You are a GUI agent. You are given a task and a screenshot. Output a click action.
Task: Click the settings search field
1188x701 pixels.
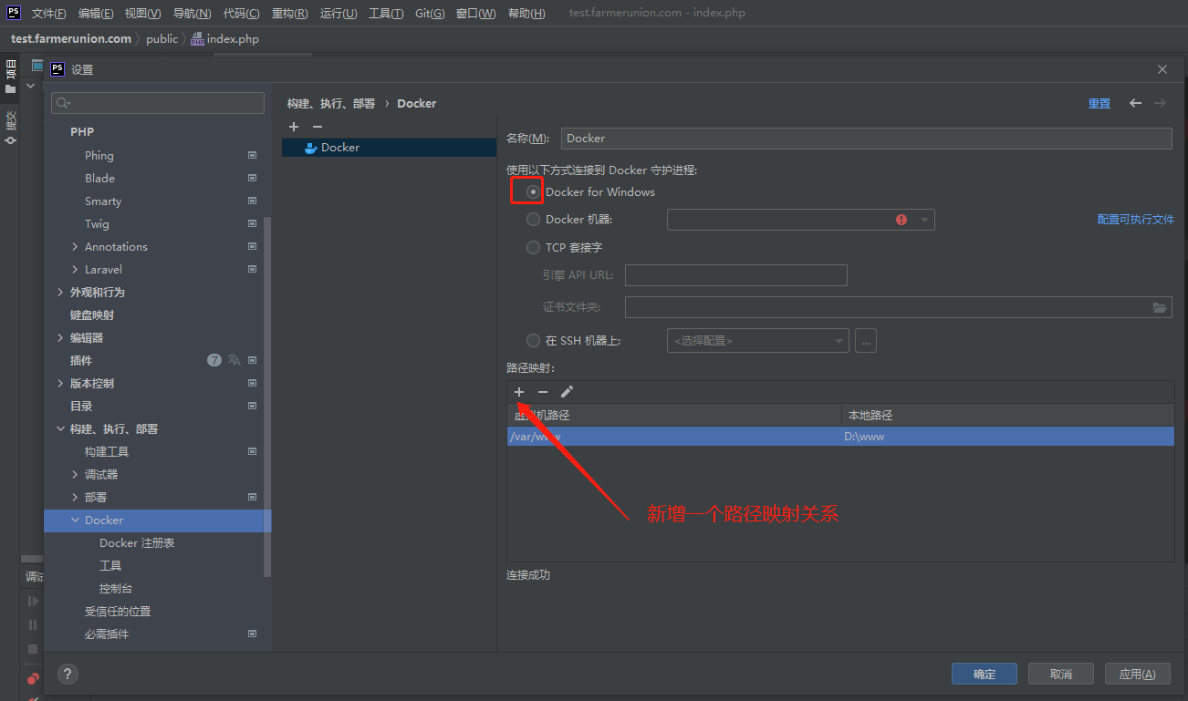(158, 103)
